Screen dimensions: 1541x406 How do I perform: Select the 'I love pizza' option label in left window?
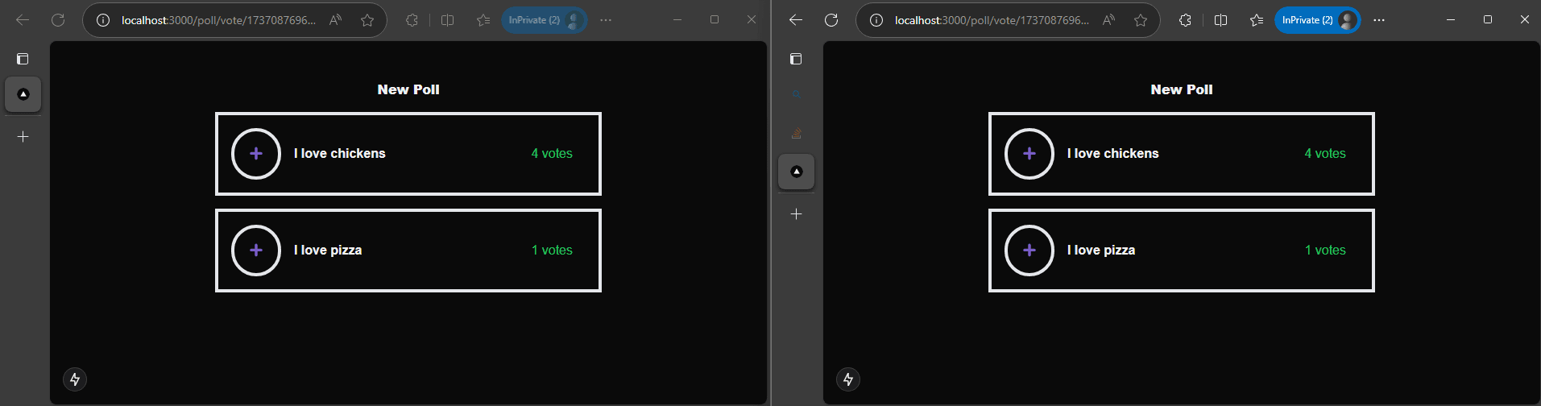click(x=328, y=250)
